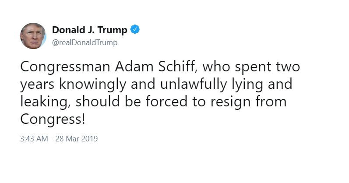Click the display name Donald J. Trump
Viewport: 349px width, 183px height.
click(x=89, y=30)
